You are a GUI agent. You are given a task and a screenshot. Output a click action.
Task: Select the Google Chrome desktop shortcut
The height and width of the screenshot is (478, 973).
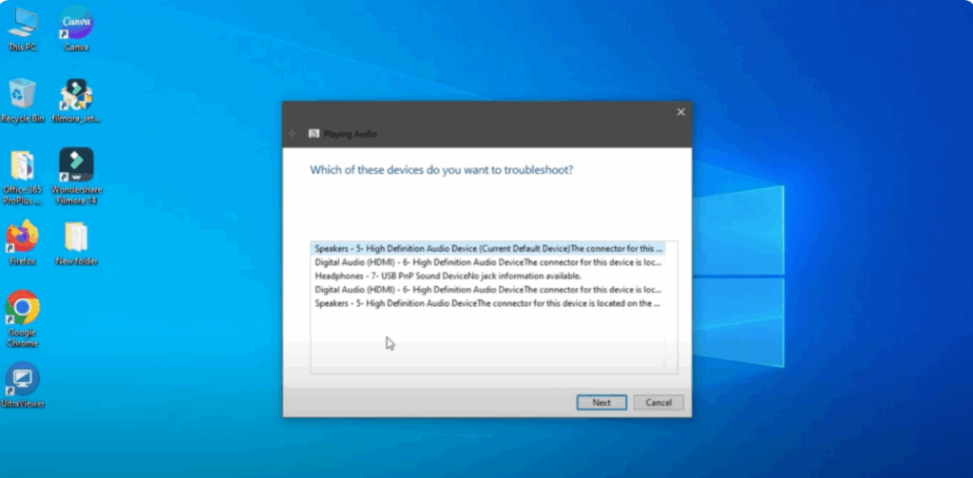23,319
